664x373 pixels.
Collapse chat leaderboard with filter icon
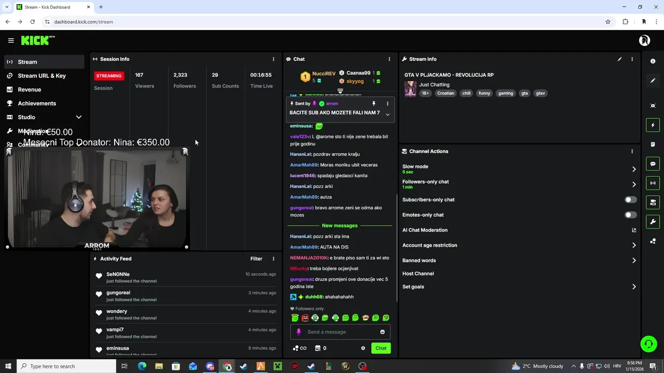pyautogui.click(x=340, y=91)
